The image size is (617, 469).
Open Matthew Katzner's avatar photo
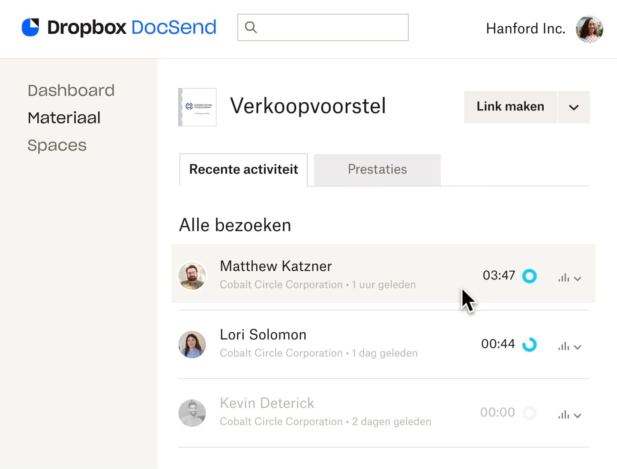click(192, 276)
